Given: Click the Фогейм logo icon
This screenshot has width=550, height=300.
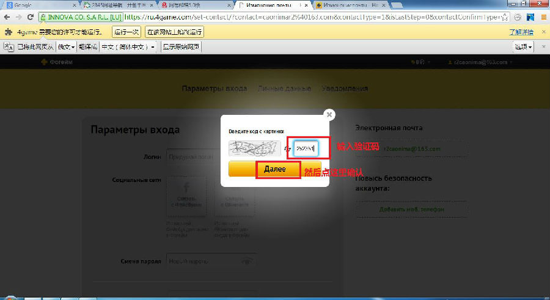Looking at the screenshot, I should (x=44, y=62).
